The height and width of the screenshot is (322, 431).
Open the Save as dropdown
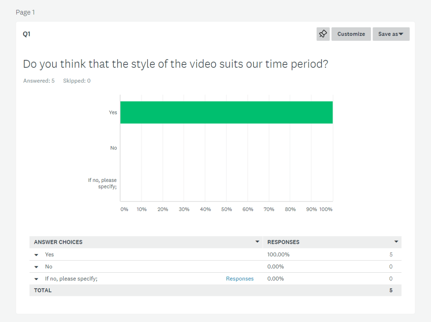391,34
